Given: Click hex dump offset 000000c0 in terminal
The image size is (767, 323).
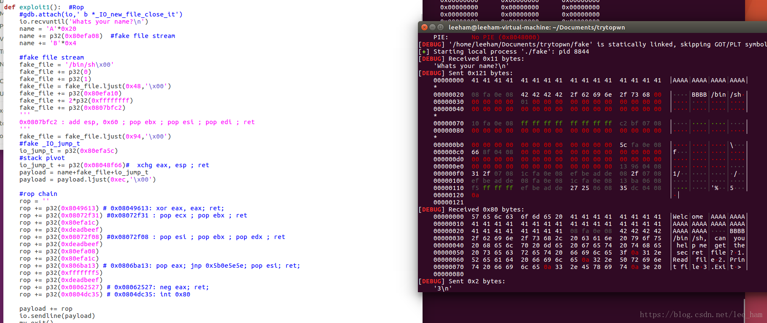Looking at the screenshot, I should pos(448,152).
